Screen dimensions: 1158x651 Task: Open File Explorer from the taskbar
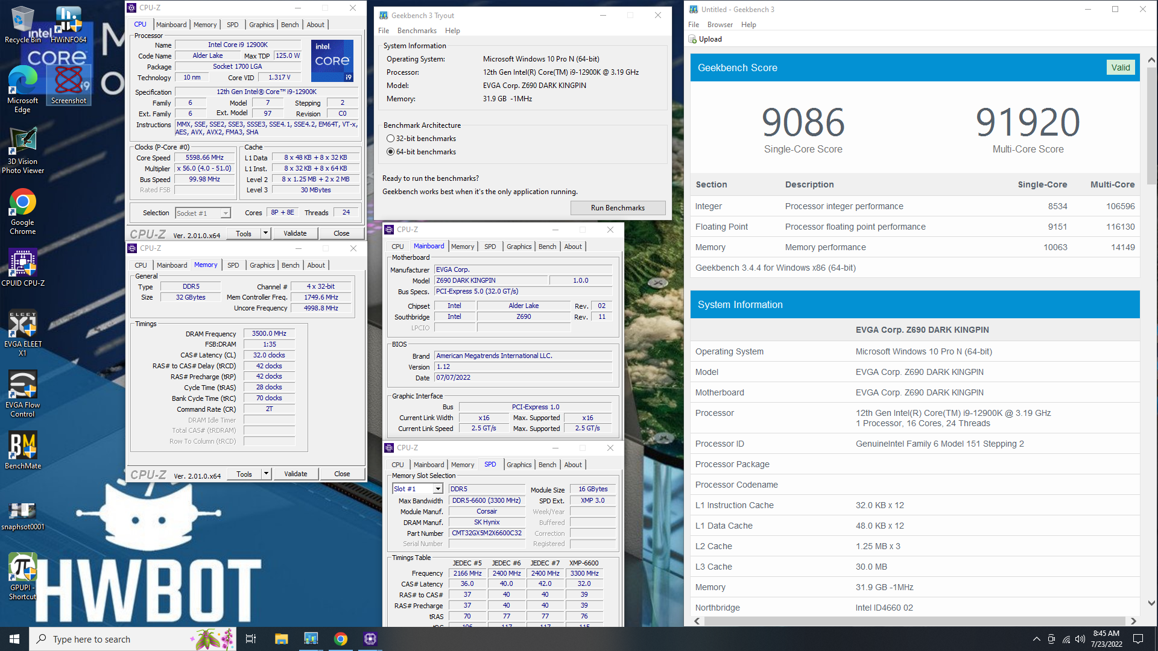tap(281, 639)
